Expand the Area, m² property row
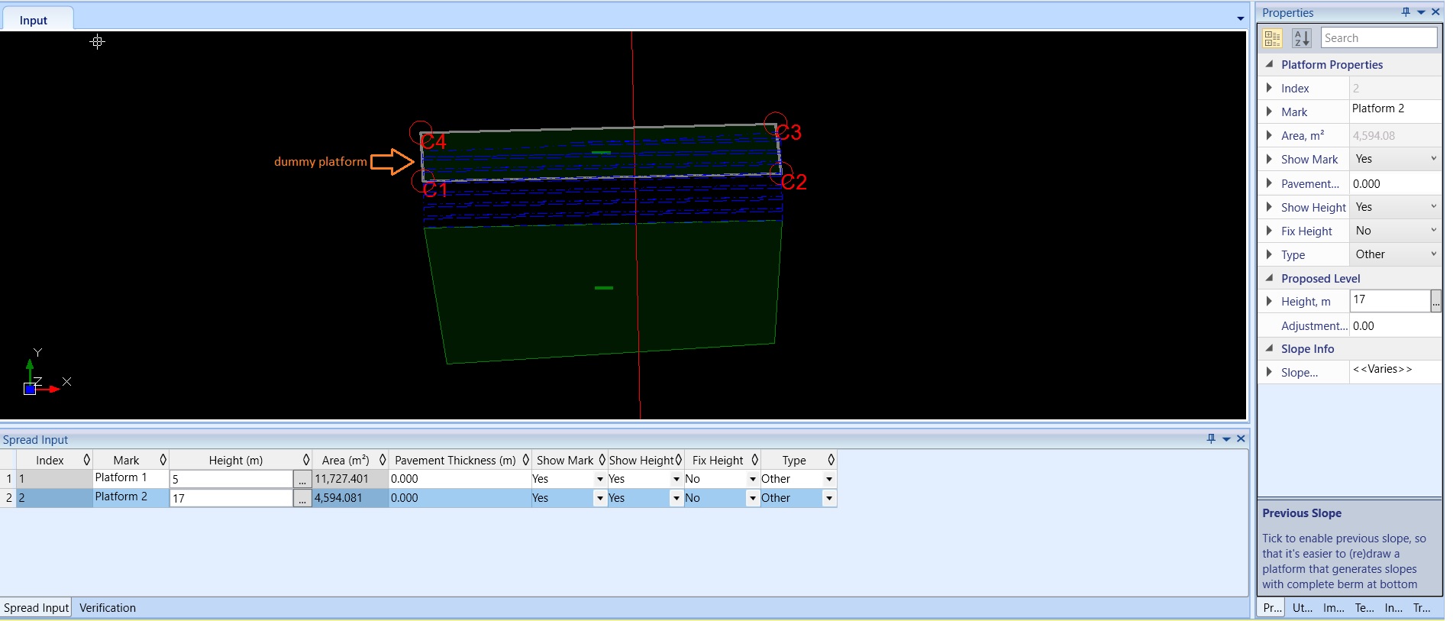1453x621 pixels. pyautogui.click(x=1269, y=135)
